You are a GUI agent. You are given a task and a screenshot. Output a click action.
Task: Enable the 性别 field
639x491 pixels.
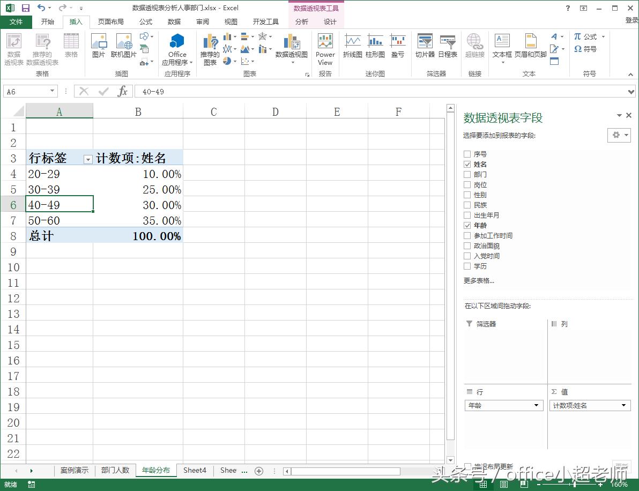(466, 195)
